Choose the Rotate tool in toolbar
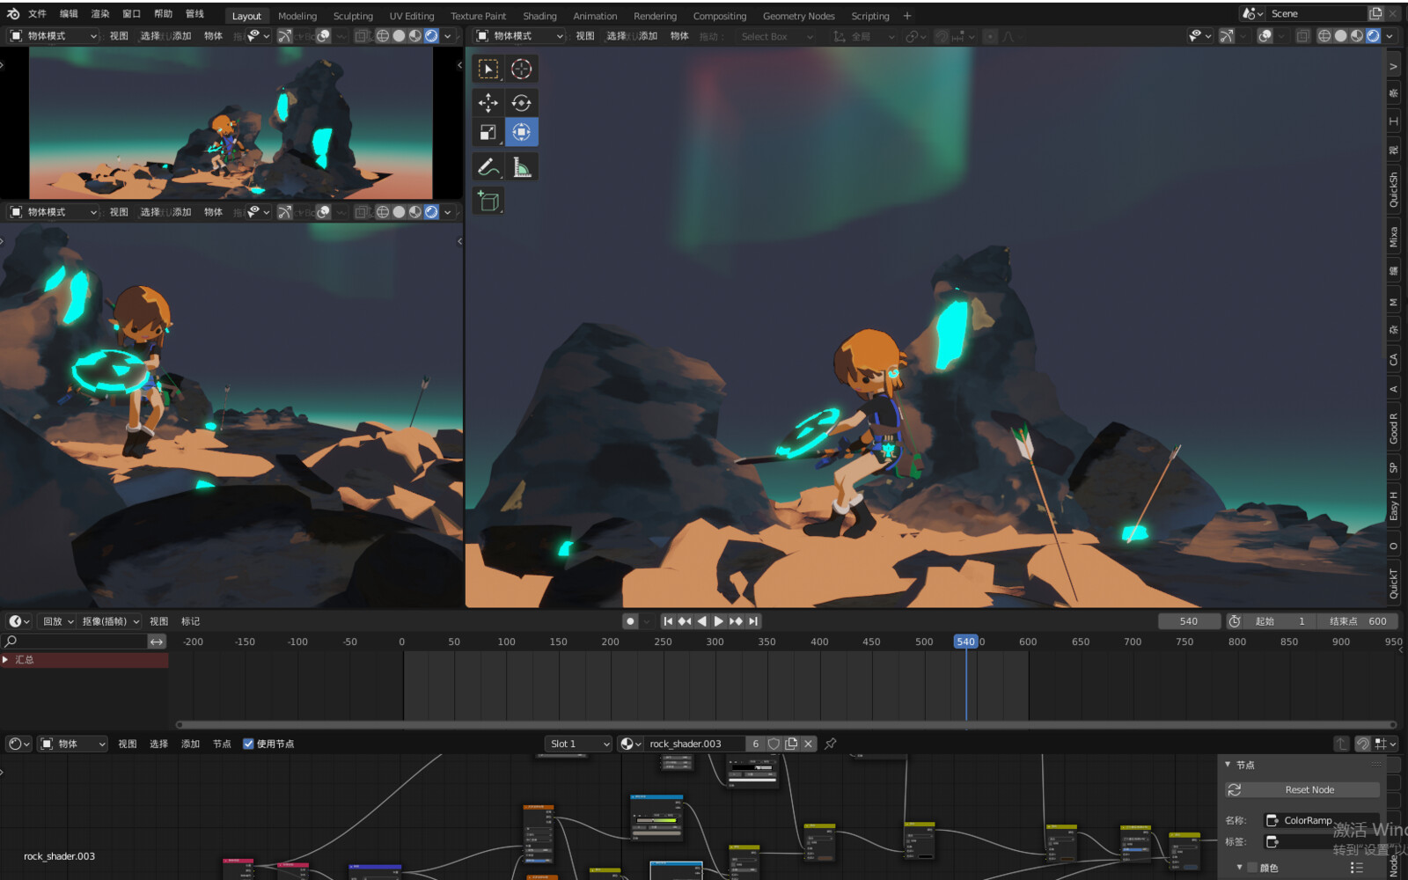 [521, 102]
